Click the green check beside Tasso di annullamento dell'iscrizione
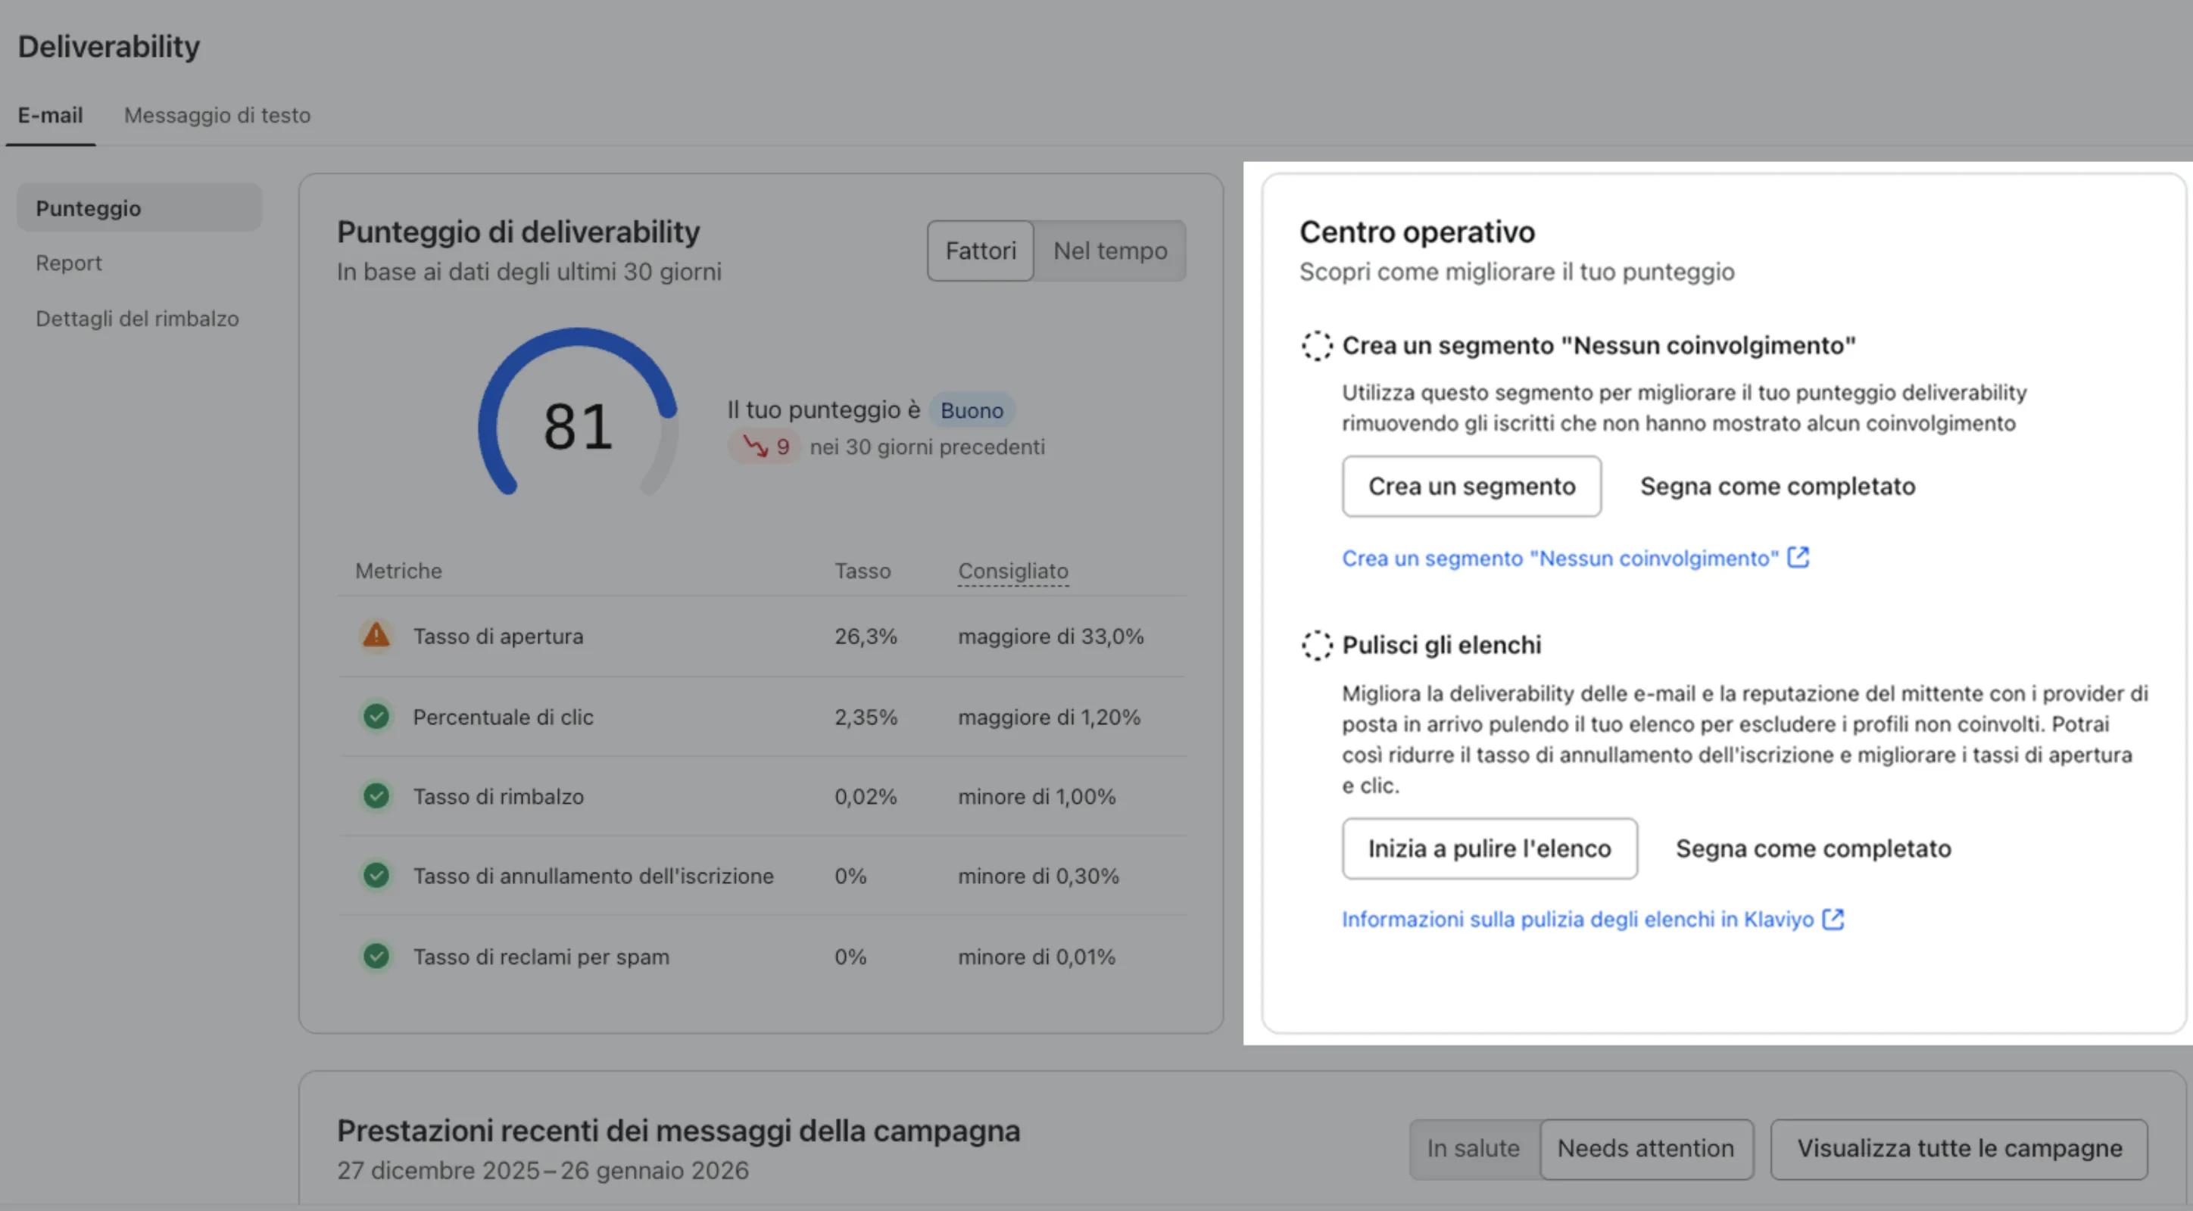The width and height of the screenshot is (2193, 1211). (376, 875)
